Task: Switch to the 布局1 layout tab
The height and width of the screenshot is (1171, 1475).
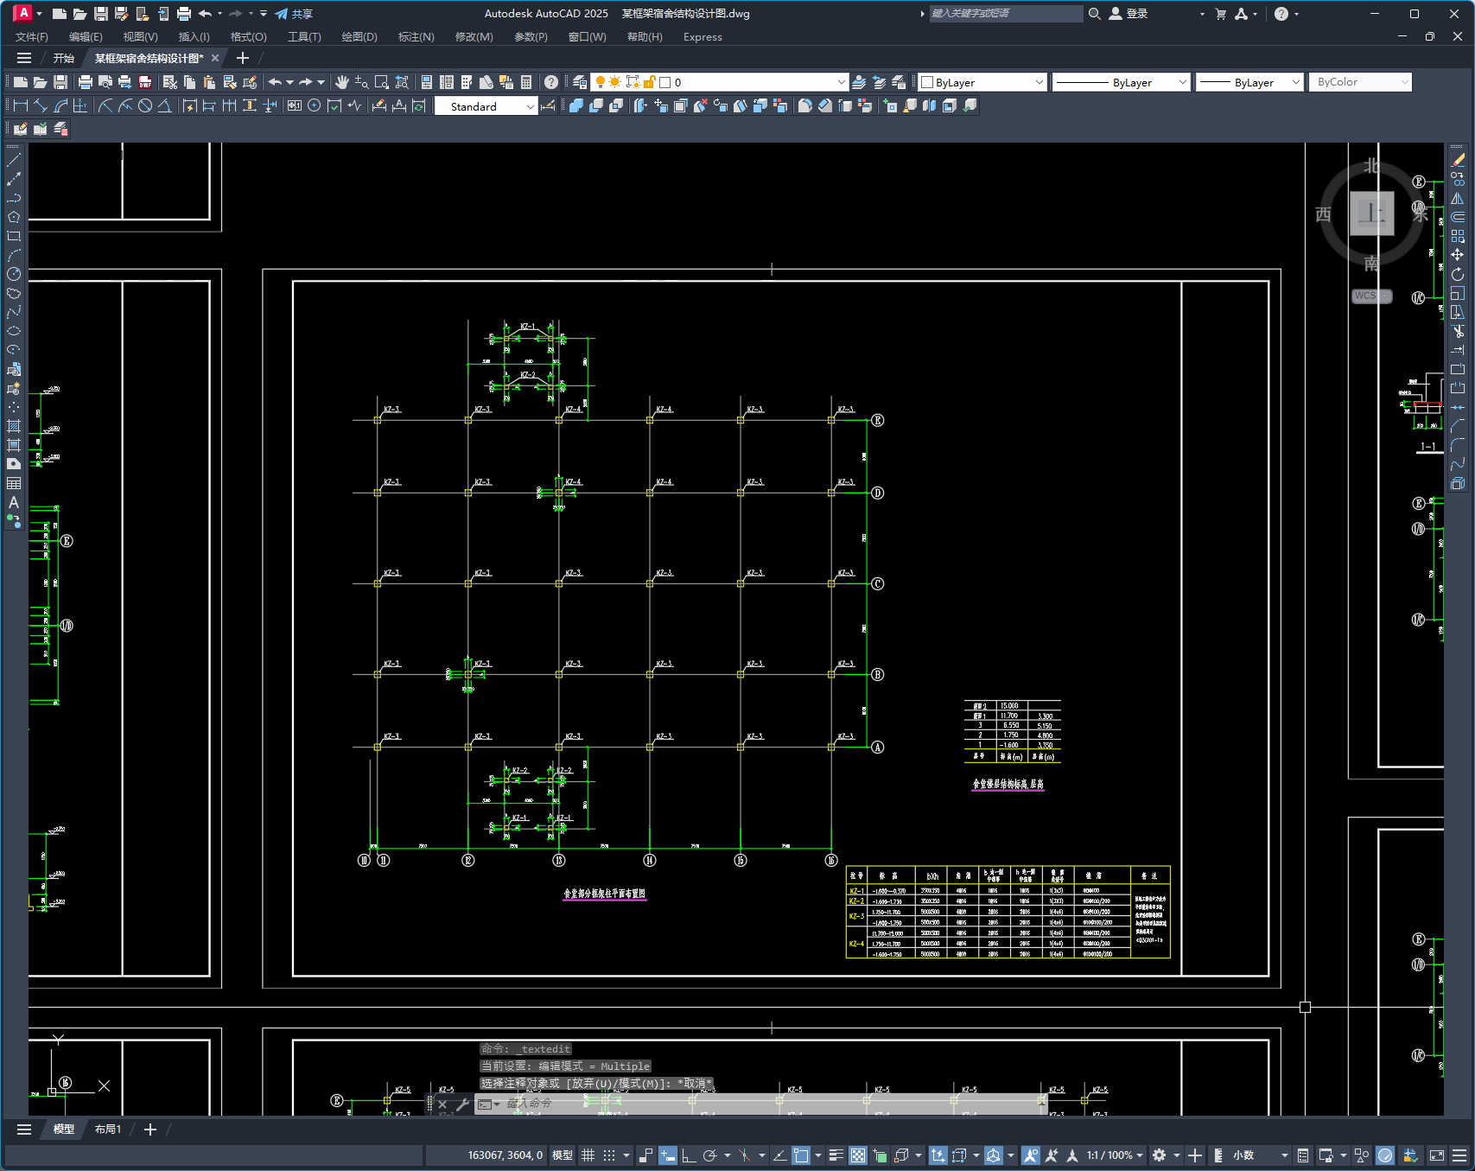Action: [108, 1130]
